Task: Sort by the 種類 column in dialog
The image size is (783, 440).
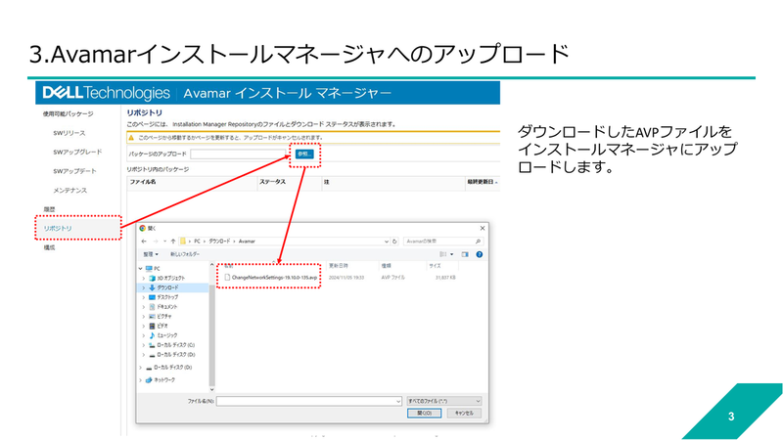Action: 386,266
